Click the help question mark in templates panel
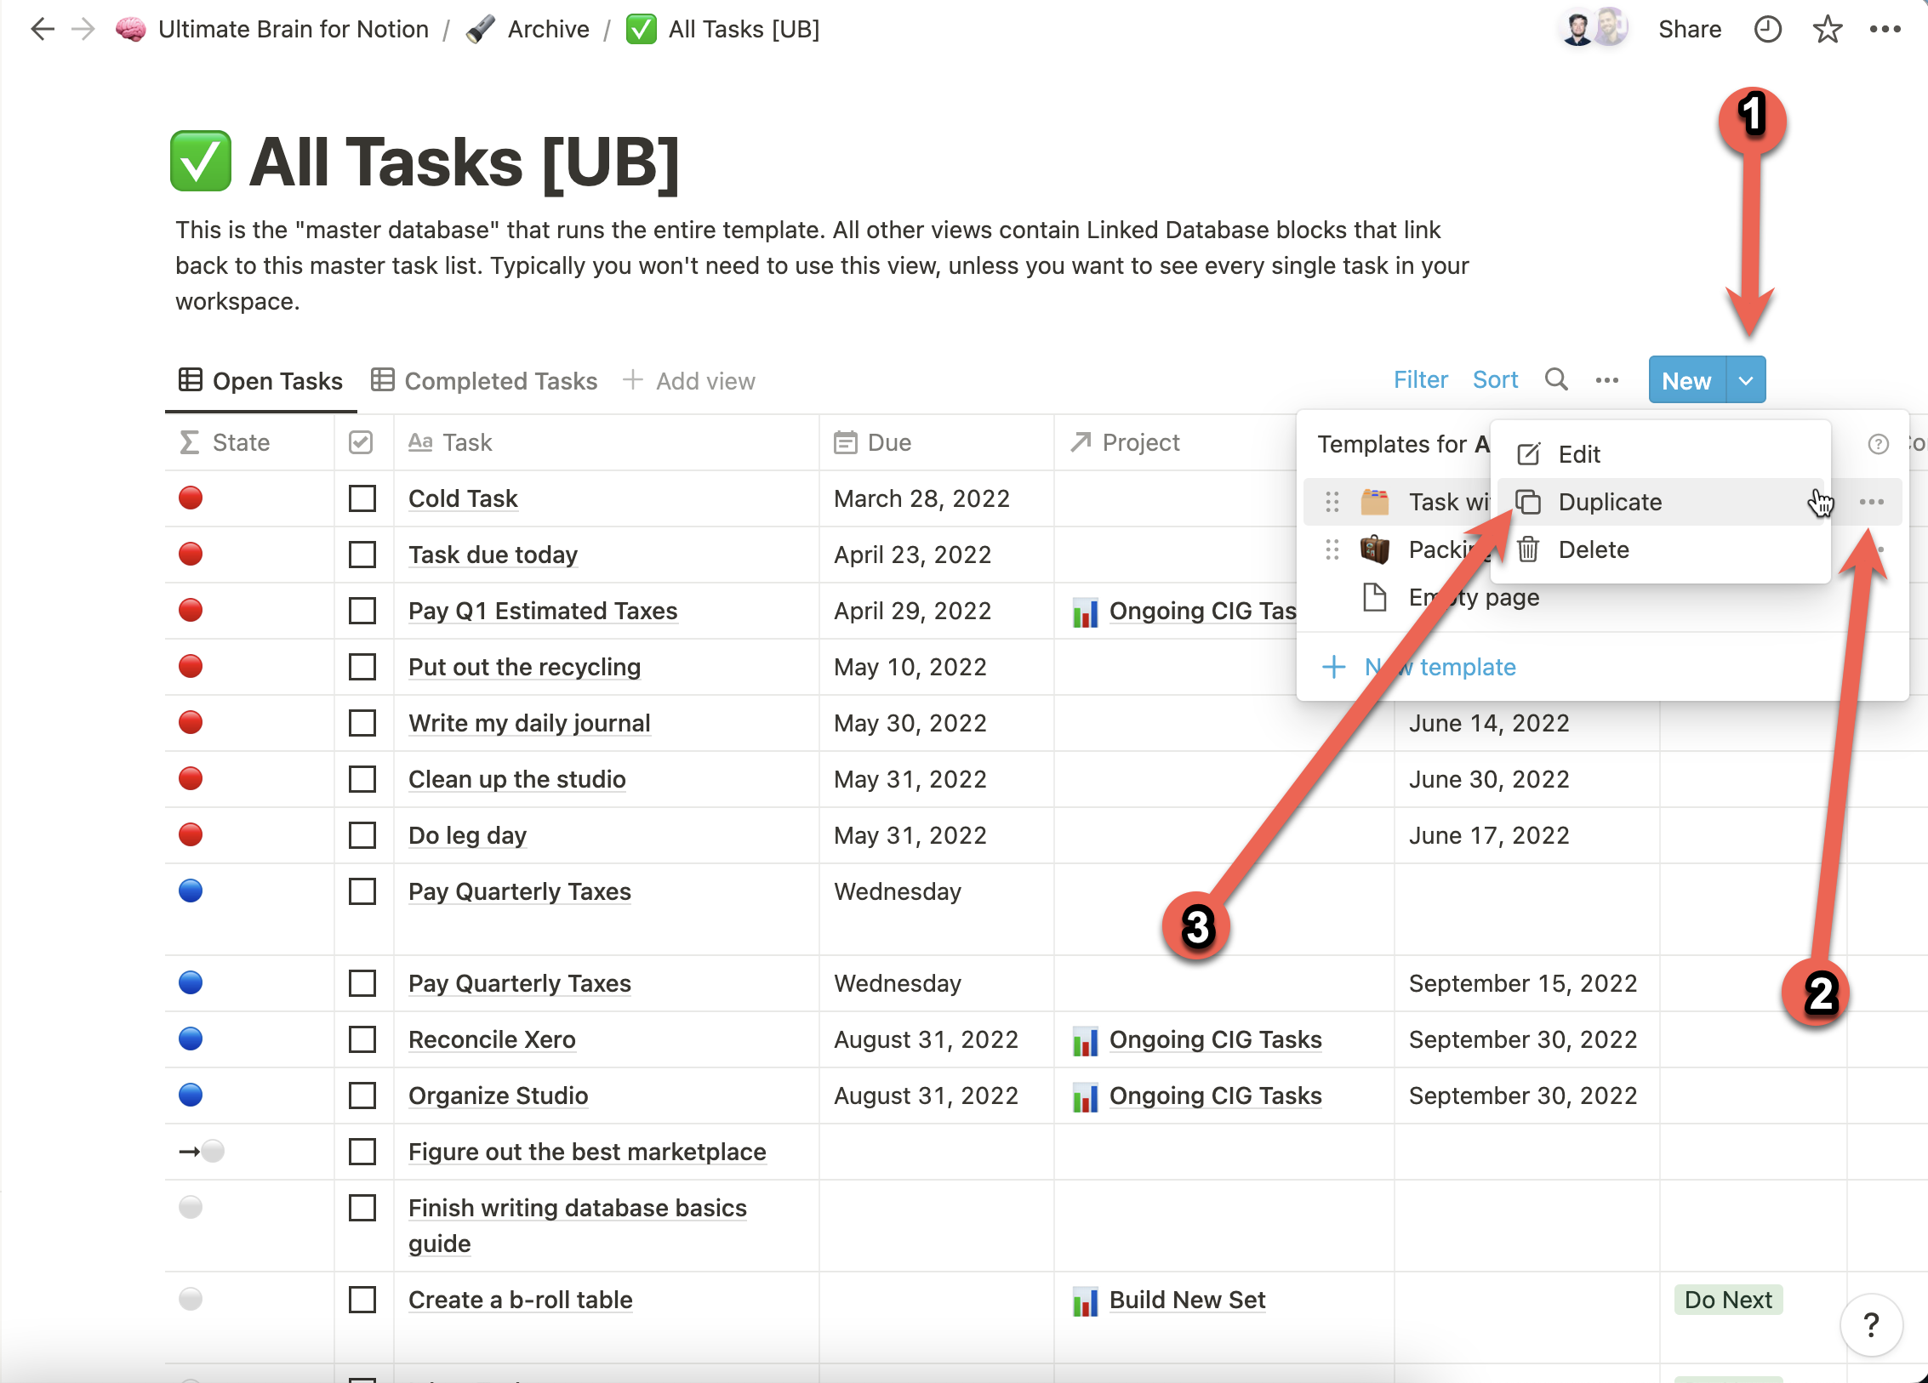The height and width of the screenshot is (1383, 1928). pos(1878,444)
